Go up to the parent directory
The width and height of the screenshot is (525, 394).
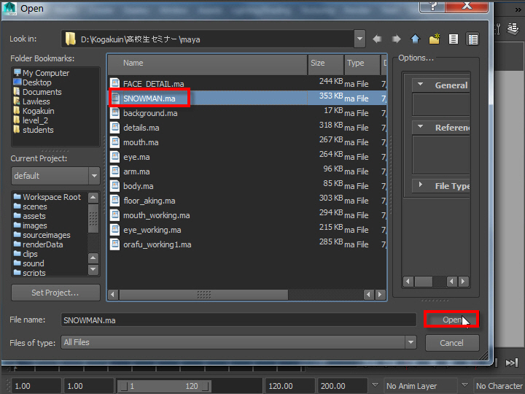(x=416, y=39)
